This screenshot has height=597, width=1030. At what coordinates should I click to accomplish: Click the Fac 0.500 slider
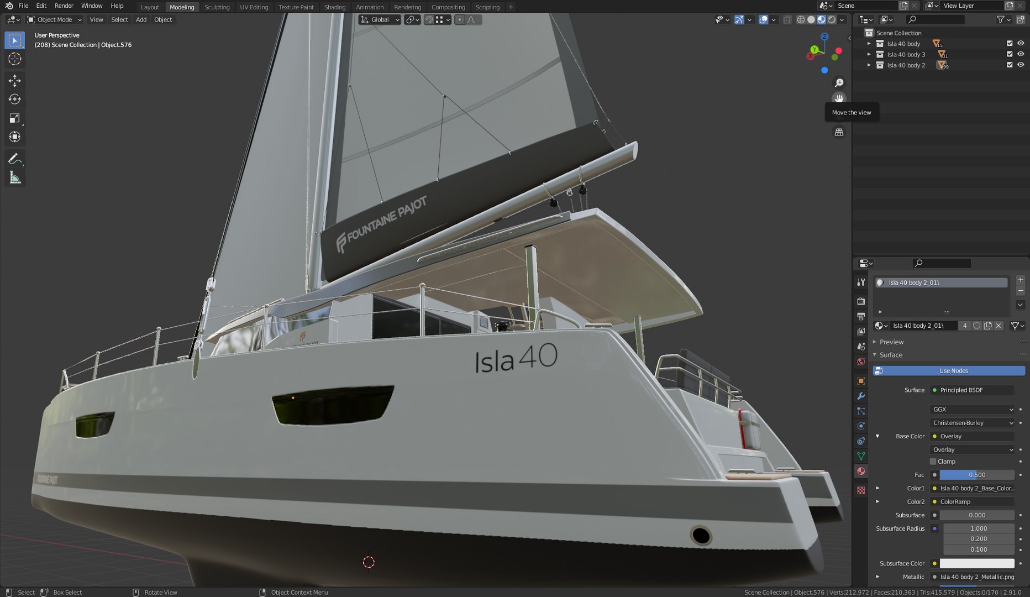pos(977,475)
